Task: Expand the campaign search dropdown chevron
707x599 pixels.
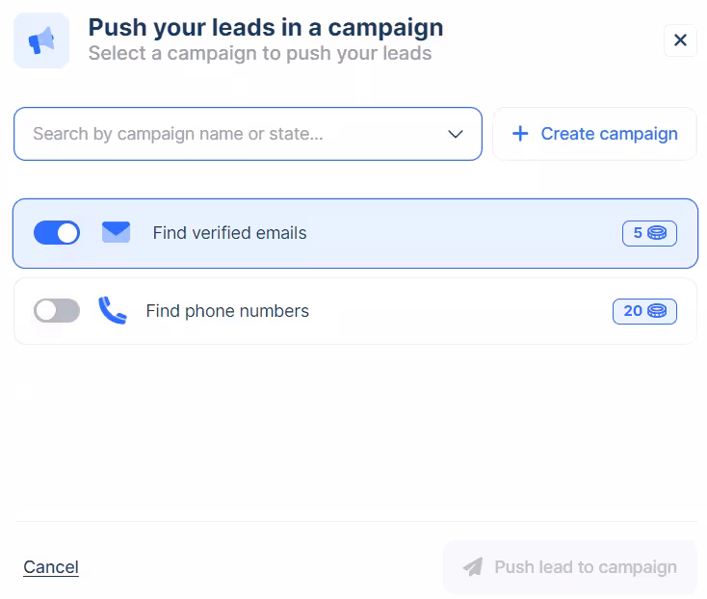Action: coord(457,134)
